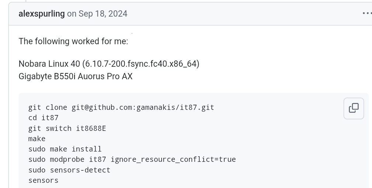Click the word 'on' in comment header
The width and height of the screenshot is (372, 188).
[x=72, y=14]
